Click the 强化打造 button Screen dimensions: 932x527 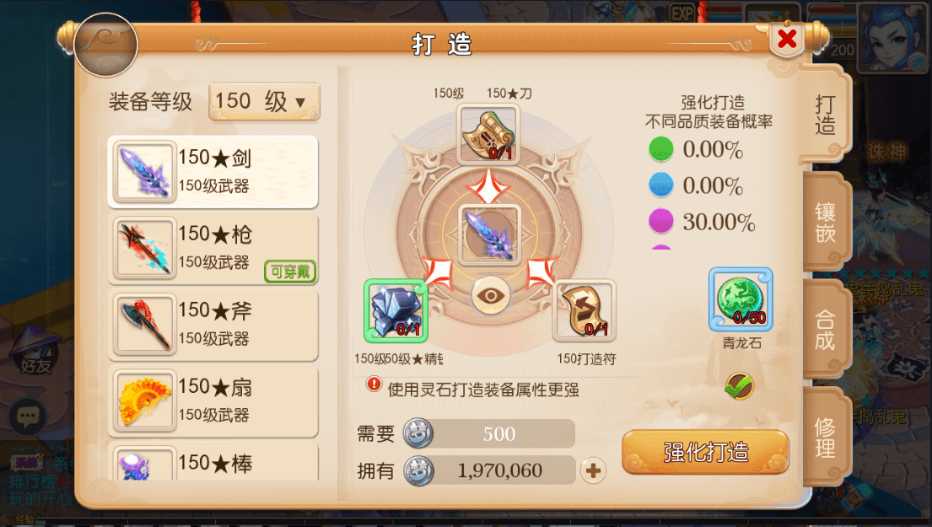[706, 452]
